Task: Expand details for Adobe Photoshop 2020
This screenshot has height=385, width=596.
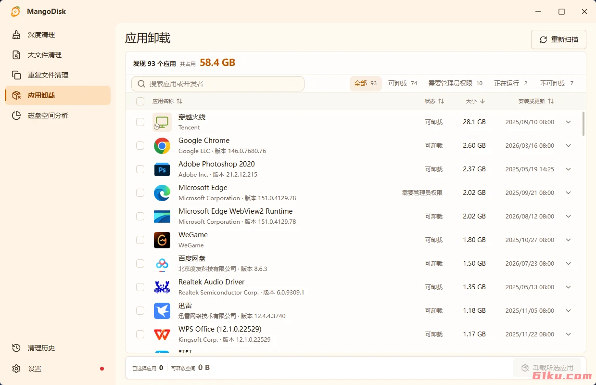Action: pyautogui.click(x=569, y=169)
